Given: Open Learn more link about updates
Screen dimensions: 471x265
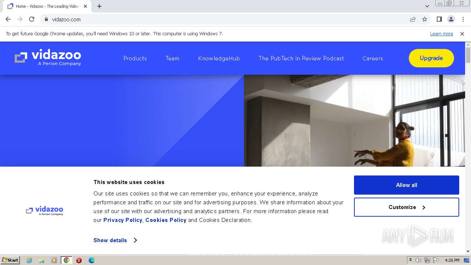Looking at the screenshot, I should (442, 33).
